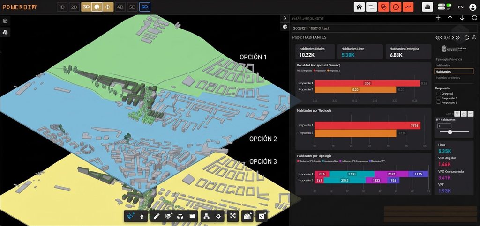Select the measure ruler tool
The width and height of the screenshot is (480, 226).
point(157,216)
